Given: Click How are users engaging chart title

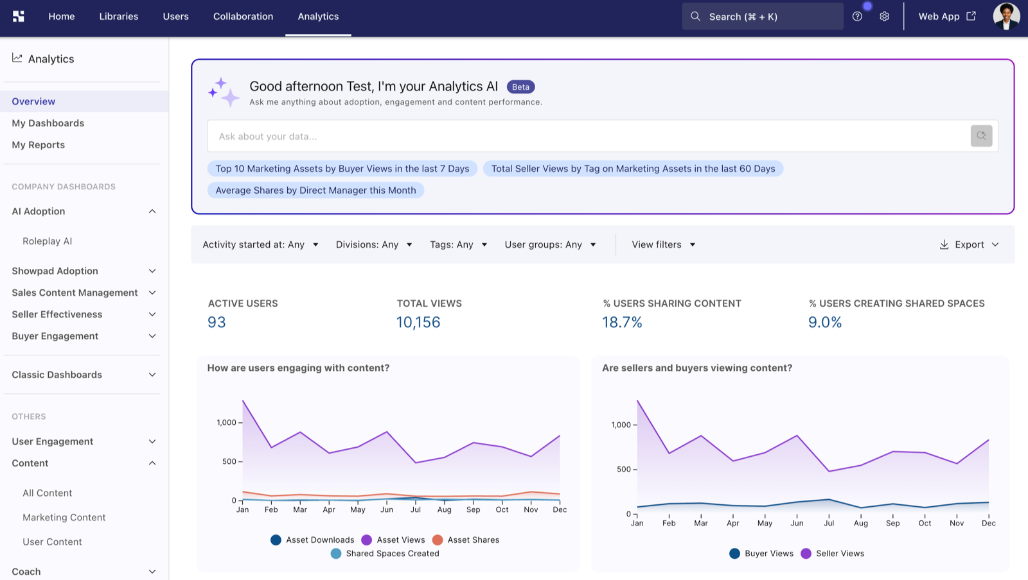Looking at the screenshot, I should 298,368.
